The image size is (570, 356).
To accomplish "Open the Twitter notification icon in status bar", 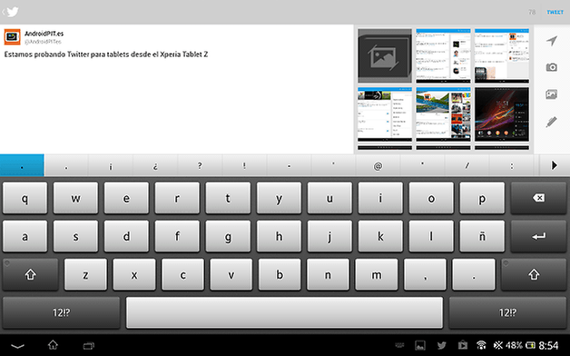I will [442, 345].
